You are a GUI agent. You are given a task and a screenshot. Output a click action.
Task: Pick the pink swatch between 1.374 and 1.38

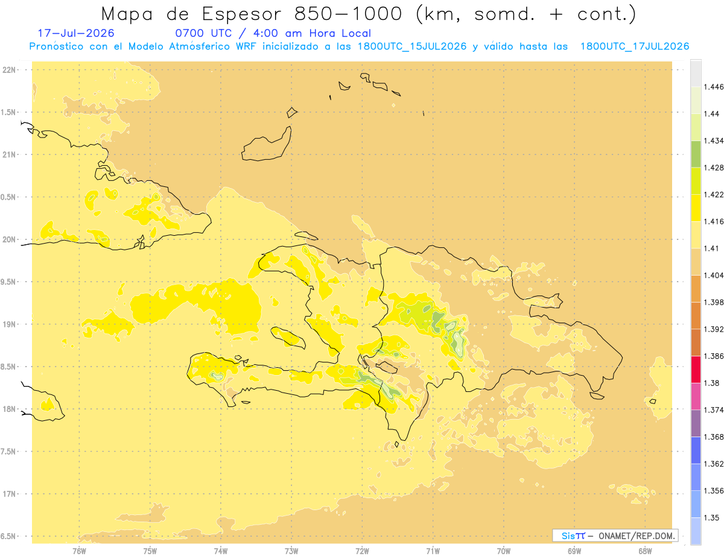696,396
